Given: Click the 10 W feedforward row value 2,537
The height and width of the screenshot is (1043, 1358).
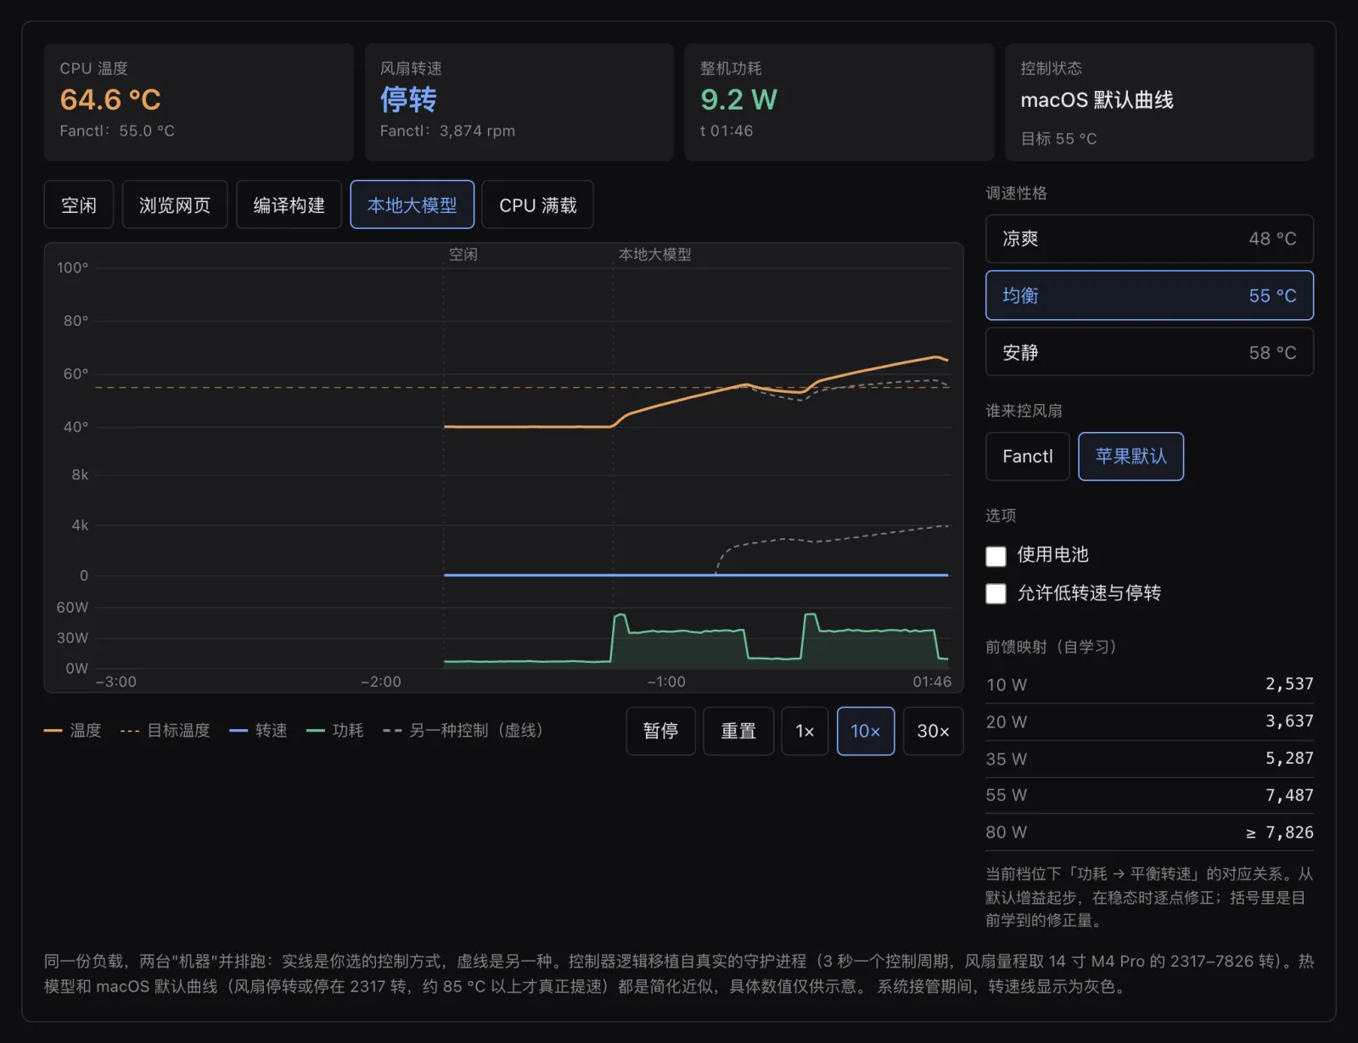Looking at the screenshot, I should coord(1289,684).
